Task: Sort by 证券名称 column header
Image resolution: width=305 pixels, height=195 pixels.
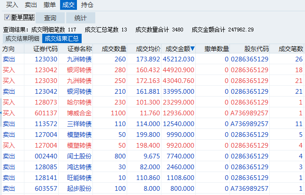Action: (76, 49)
